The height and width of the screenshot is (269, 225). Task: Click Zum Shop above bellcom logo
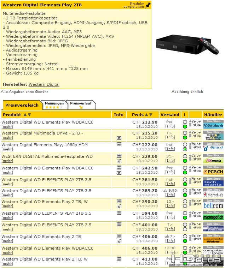(x=213, y=201)
